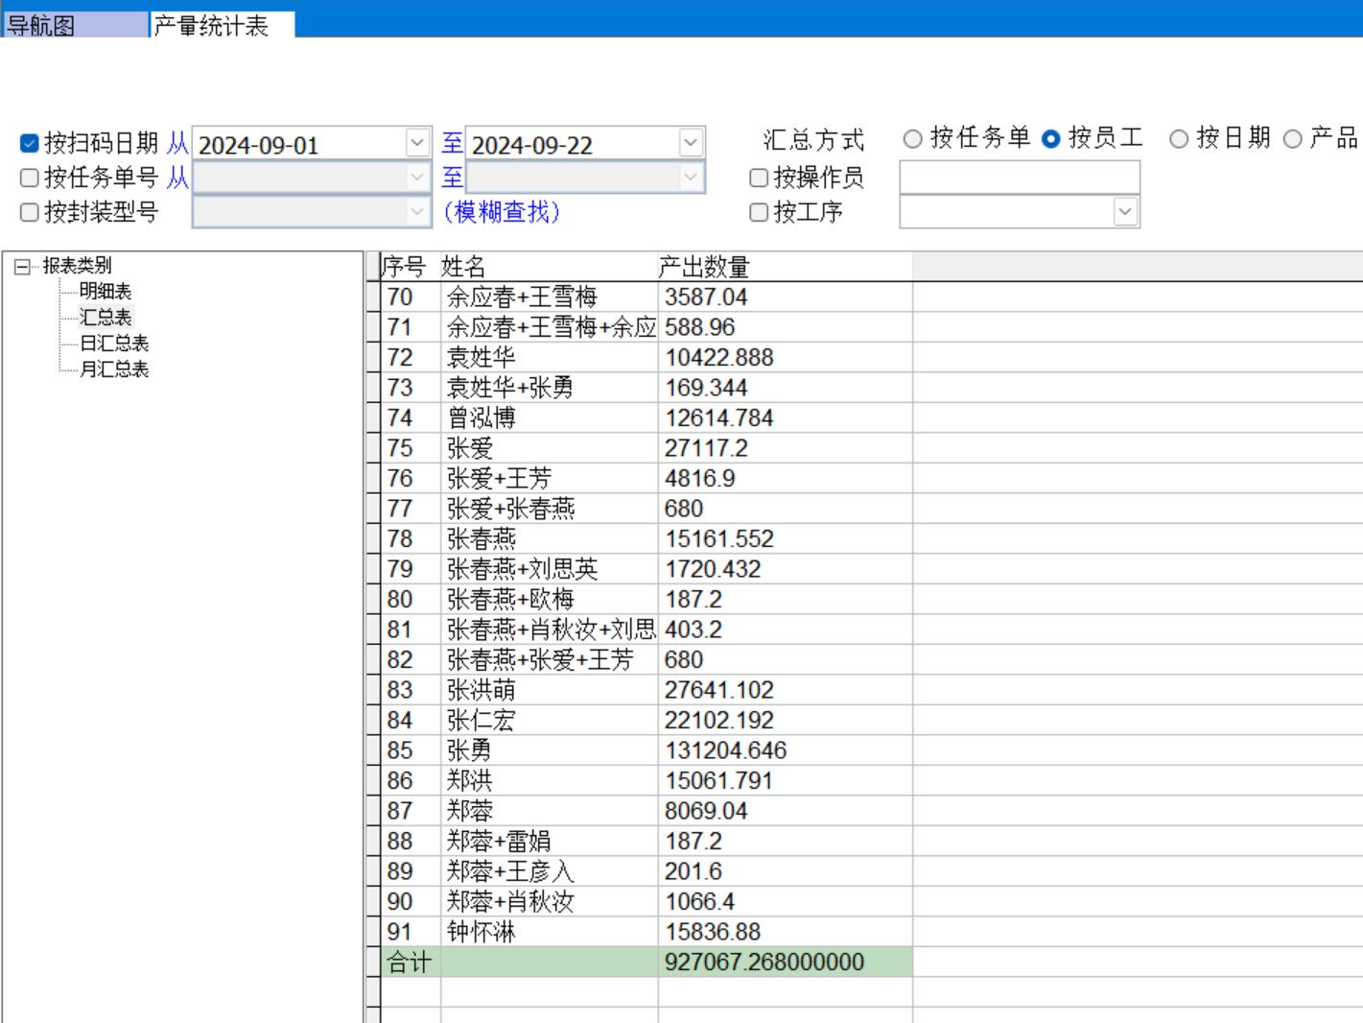The image size is (1363, 1023).
Task: Enable the 按任务单号 checkbox
Action: click(x=30, y=178)
